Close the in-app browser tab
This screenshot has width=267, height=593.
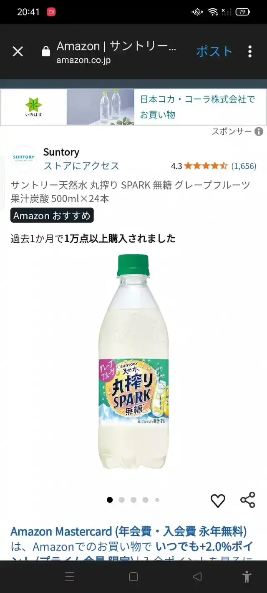coord(18,52)
